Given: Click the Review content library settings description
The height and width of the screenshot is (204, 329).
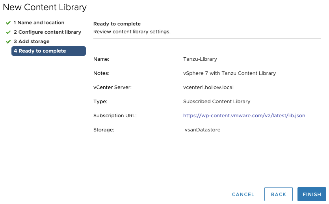Looking at the screenshot, I should point(132,32).
